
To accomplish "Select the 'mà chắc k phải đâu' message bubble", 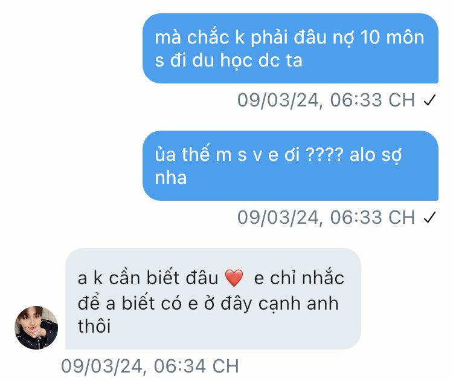I will point(291,48).
